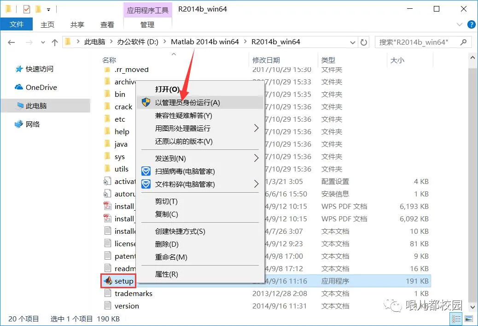478x326 pixels.
Task: Open the Manage (管理) ribbon tab
Action: coord(147,25)
